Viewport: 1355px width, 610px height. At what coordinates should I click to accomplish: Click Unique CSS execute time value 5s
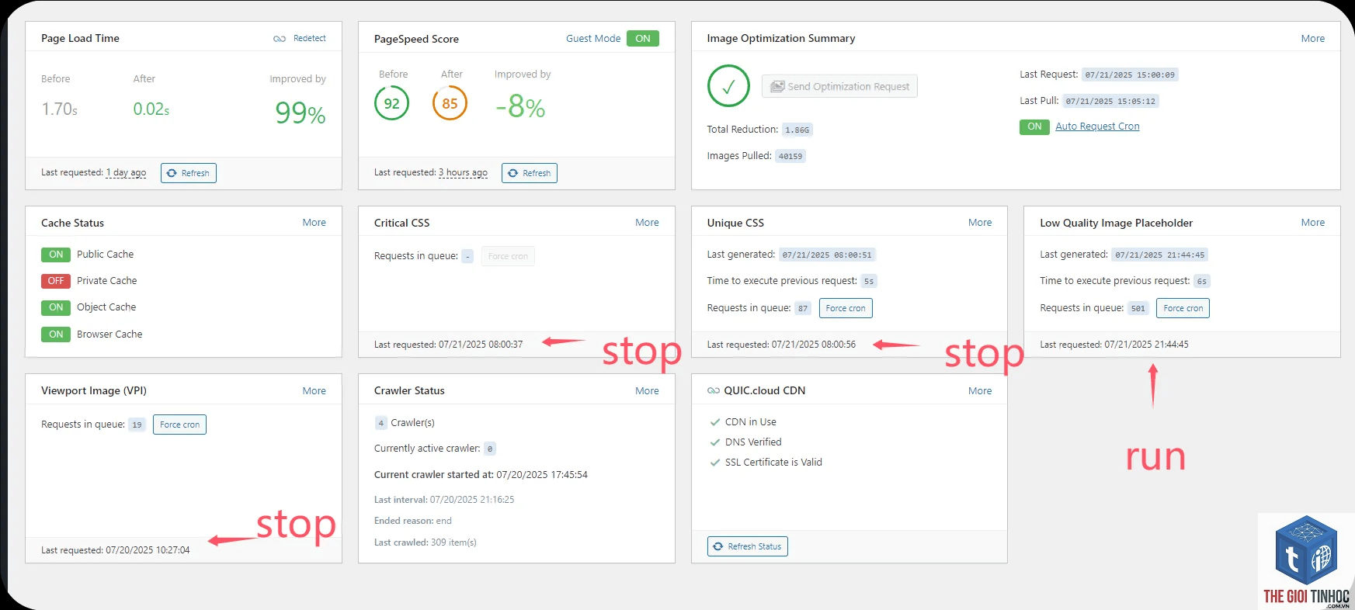[869, 282]
